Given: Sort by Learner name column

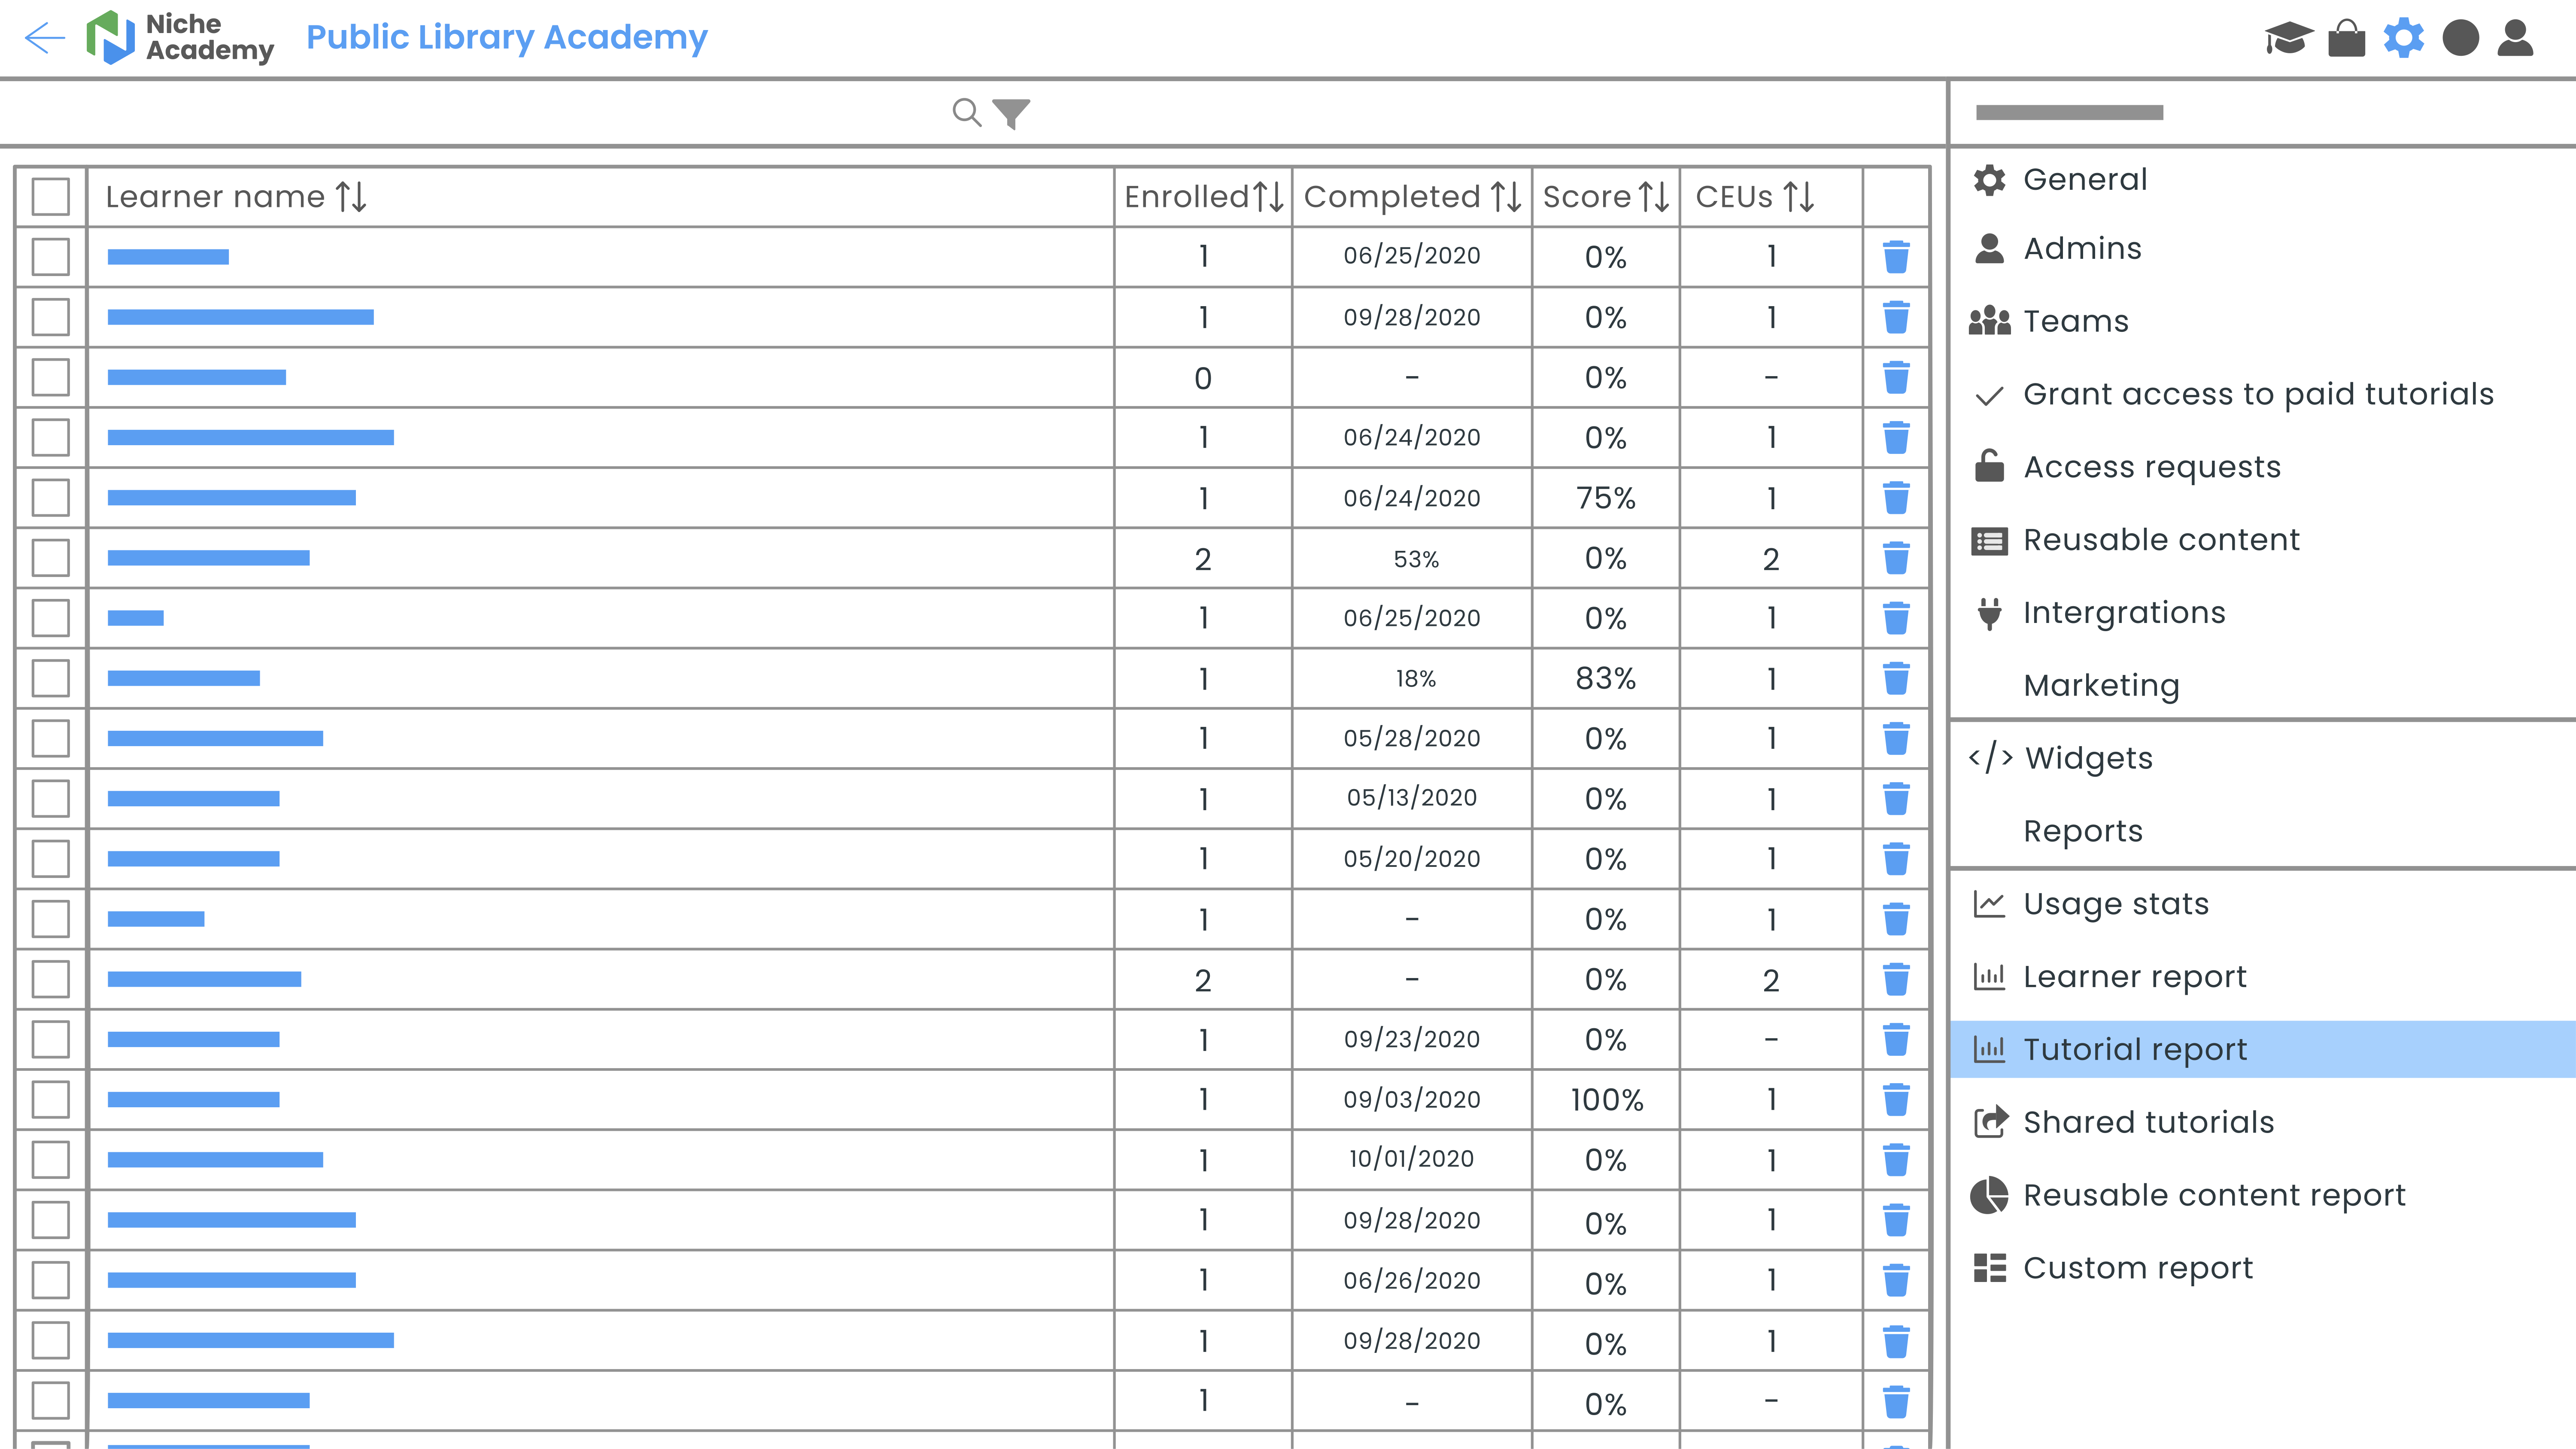Looking at the screenshot, I should click(x=351, y=197).
